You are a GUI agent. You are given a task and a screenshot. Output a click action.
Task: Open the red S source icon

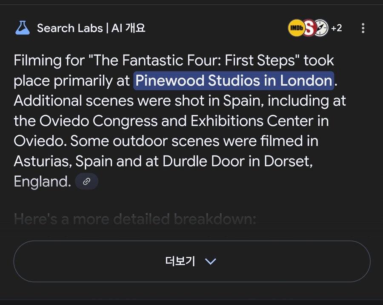pos(309,28)
